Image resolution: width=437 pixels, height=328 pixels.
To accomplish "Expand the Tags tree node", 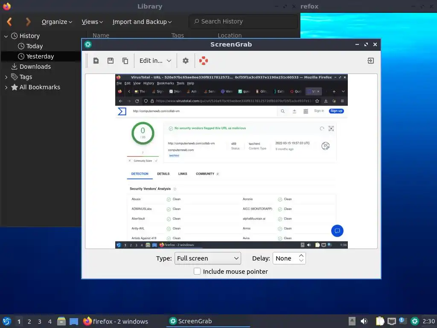I will pos(6,77).
